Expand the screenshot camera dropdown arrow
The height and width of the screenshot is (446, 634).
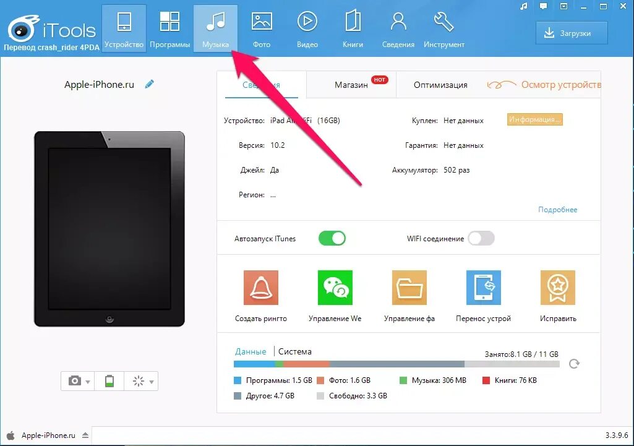click(88, 382)
